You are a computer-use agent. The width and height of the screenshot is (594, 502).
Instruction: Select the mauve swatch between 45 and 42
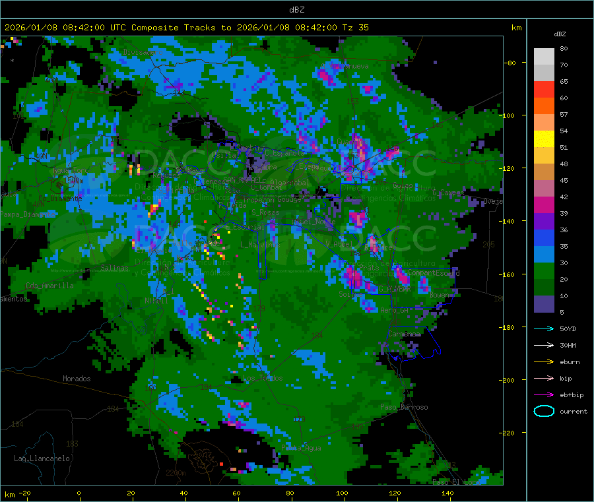coord(544,188)
